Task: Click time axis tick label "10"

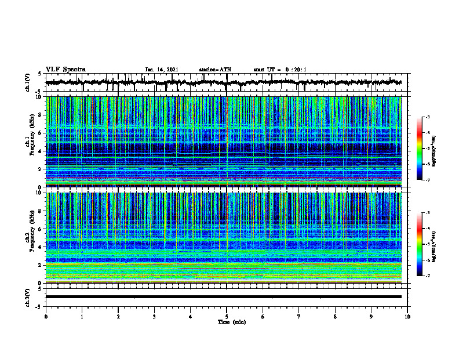Action: tap(407, 317)
